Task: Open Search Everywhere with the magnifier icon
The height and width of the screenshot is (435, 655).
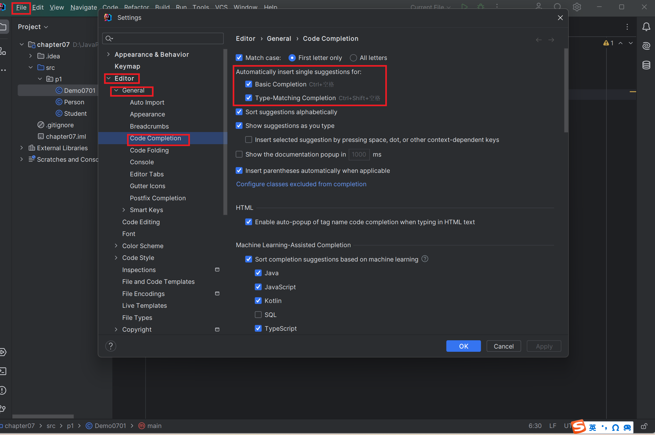Action: point(557,7)
